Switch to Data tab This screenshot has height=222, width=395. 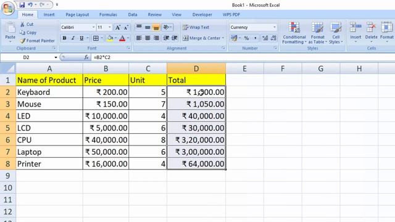click(x=133, y=15)
